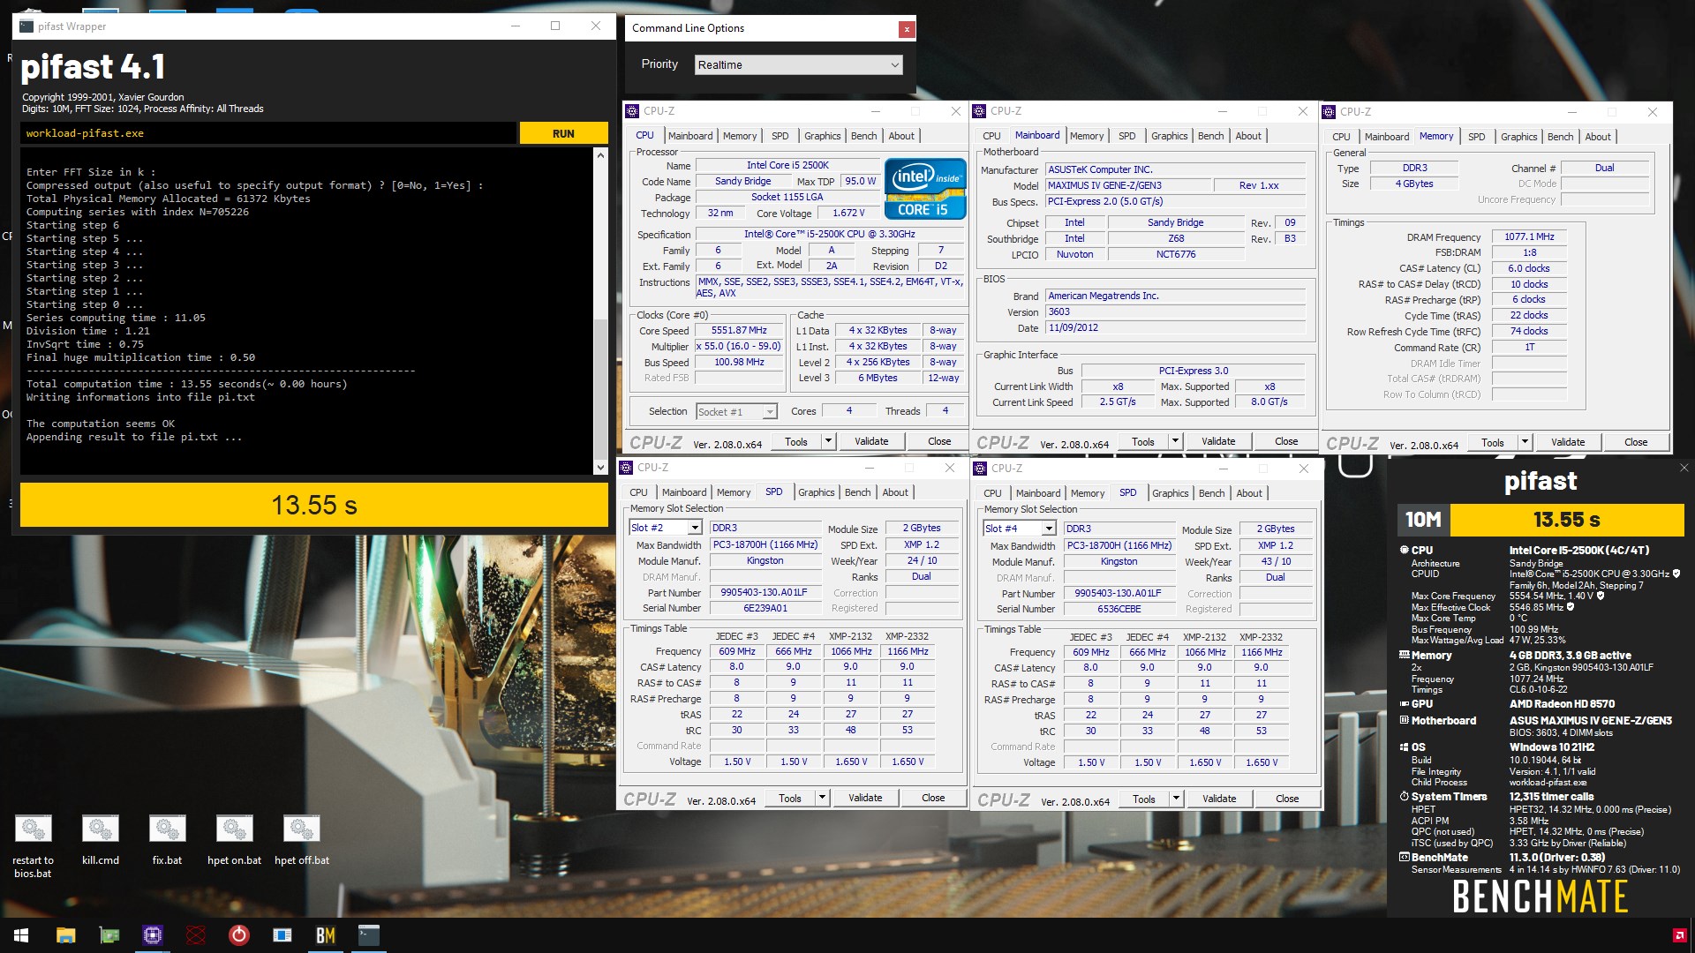The height and width of the screenshot is (953, 1695).
Task: Select the 'hpet on.bat' desktop icon
Action: pos(234,840)
